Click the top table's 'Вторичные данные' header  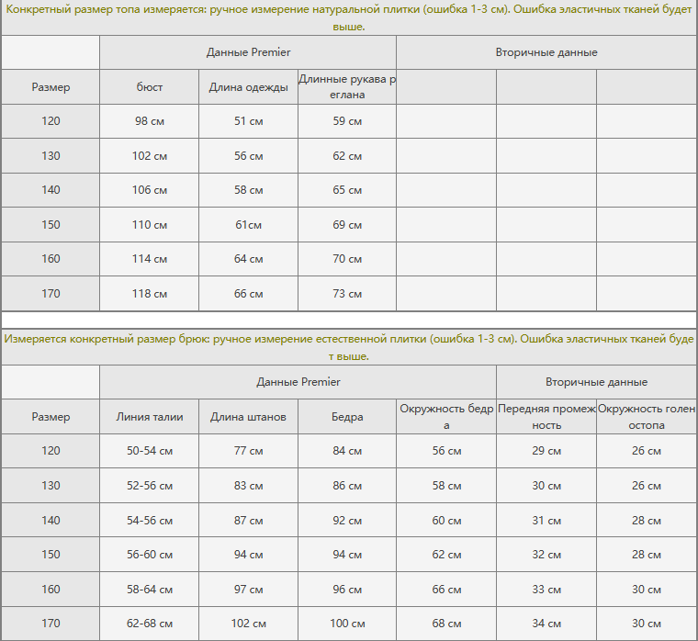pos(546,52)
